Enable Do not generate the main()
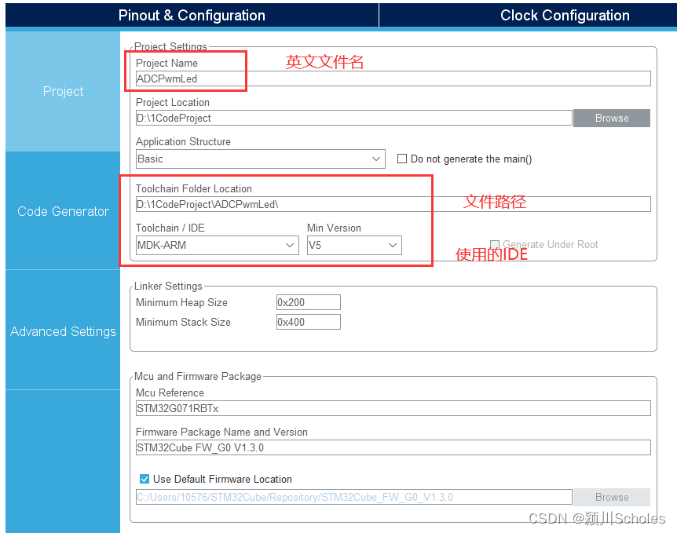Viewport: 677px width, 533px height. 403,159
